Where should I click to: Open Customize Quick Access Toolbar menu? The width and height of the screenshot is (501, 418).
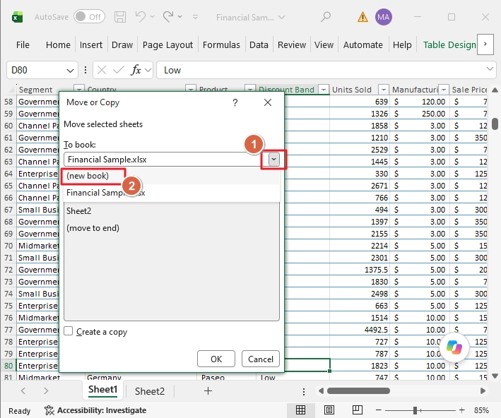(195, 17)
